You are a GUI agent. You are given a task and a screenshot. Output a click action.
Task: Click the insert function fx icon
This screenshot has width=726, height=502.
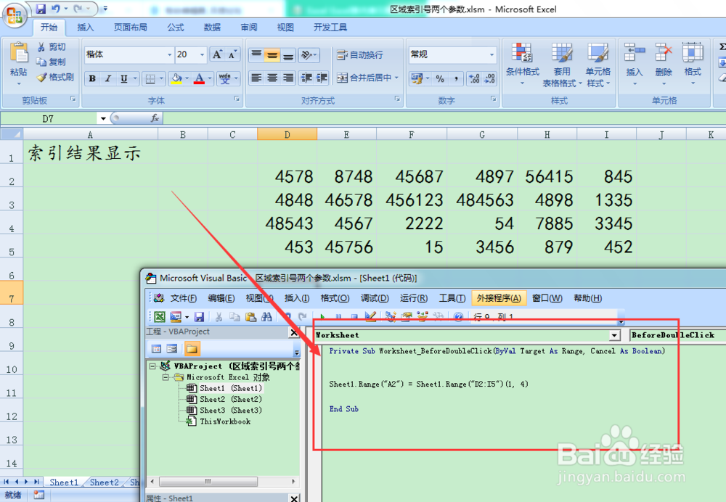coord(155,119)
